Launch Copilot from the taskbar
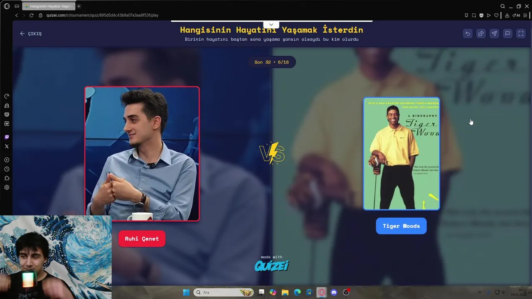This screenshot has width=532, height=299. tap(273, 292)
